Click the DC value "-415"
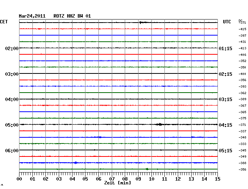This screenshot has width=248, height=189. click(242, 29)
